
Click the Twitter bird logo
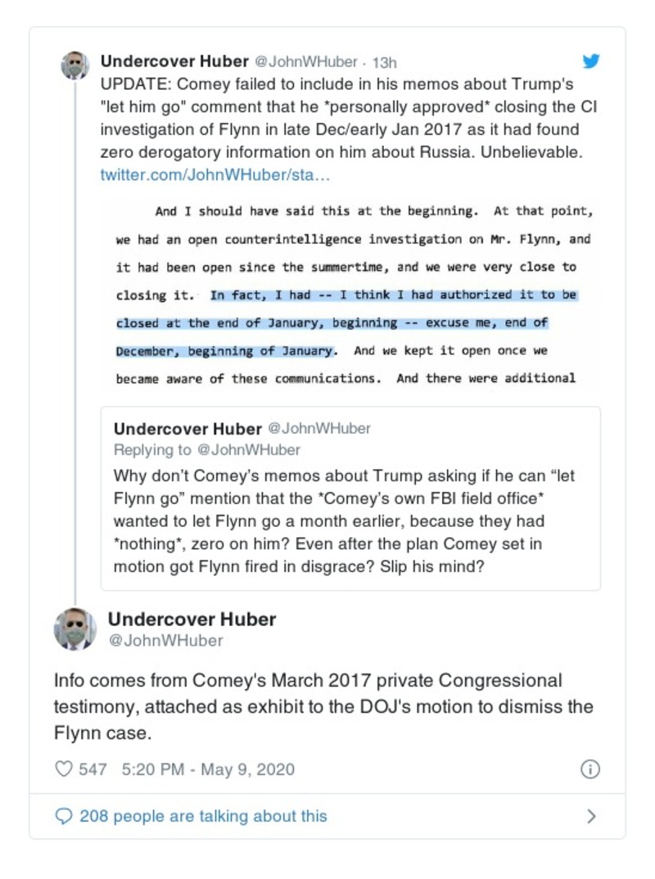pyautogui.click(x=591, y=61)
